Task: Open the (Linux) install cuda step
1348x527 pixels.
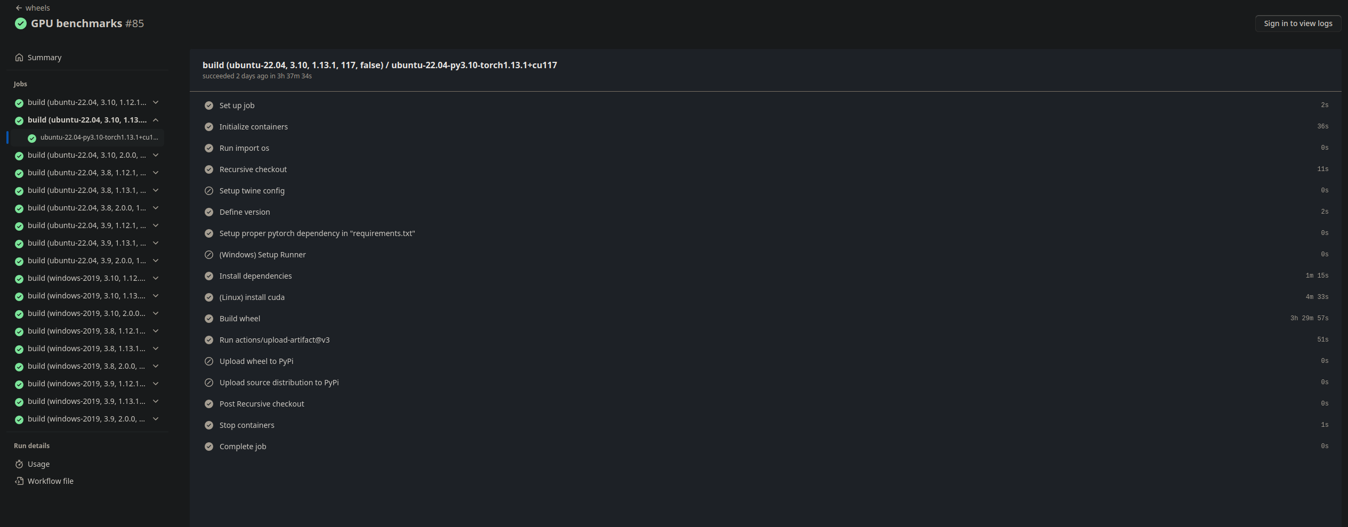Action: 766,297
